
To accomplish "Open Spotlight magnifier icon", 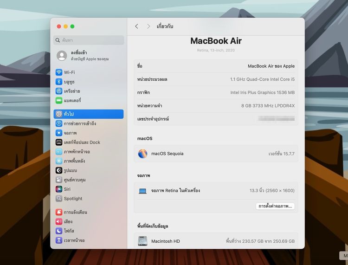I will tap(59, 199).
